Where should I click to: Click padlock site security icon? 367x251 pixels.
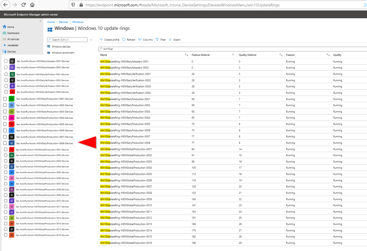81,5
